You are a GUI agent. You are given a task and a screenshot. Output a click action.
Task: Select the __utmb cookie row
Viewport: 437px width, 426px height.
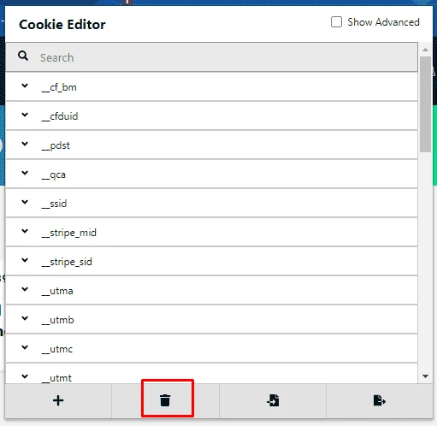[211, 319]
